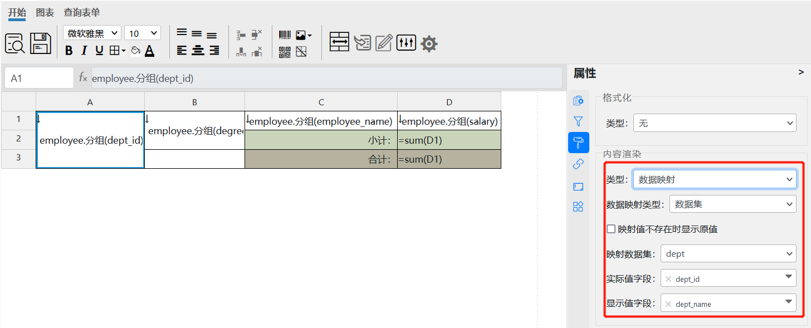Click the merge cells icon
The image size is (811, 328).
pyautogui.click(x=339, y=42)
